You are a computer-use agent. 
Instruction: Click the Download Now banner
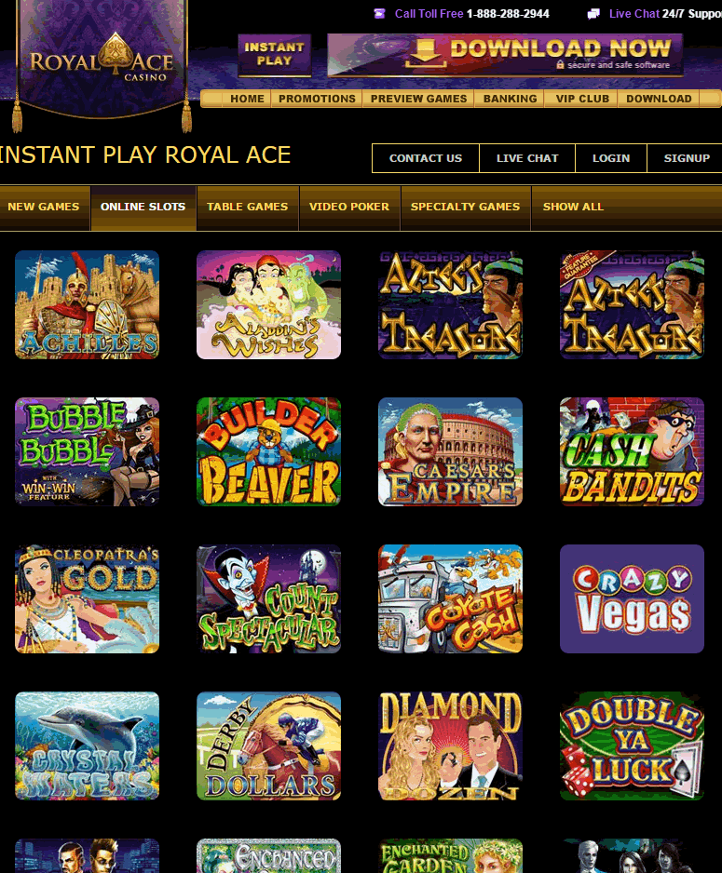pos(505,54)
